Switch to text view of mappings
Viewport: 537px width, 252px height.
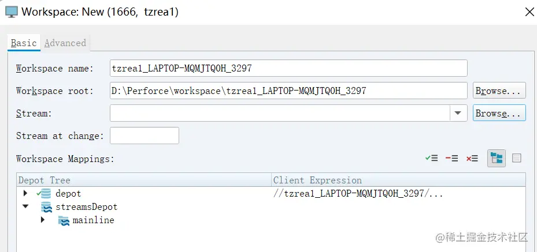(516, 158)
